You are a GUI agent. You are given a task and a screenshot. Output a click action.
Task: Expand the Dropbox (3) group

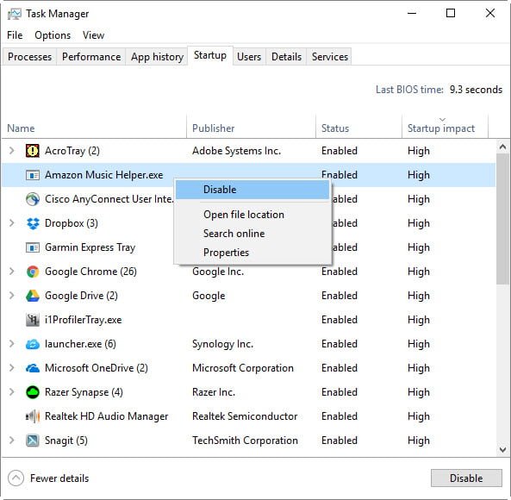(12, 223)
